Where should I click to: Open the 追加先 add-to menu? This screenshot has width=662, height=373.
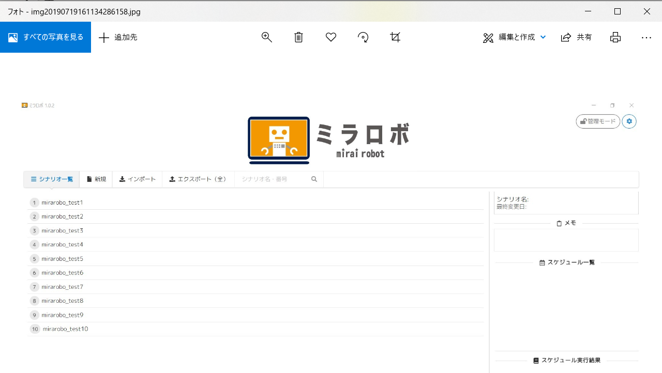pos(118,37)
